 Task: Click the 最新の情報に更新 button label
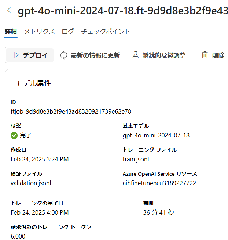point(95,55)
